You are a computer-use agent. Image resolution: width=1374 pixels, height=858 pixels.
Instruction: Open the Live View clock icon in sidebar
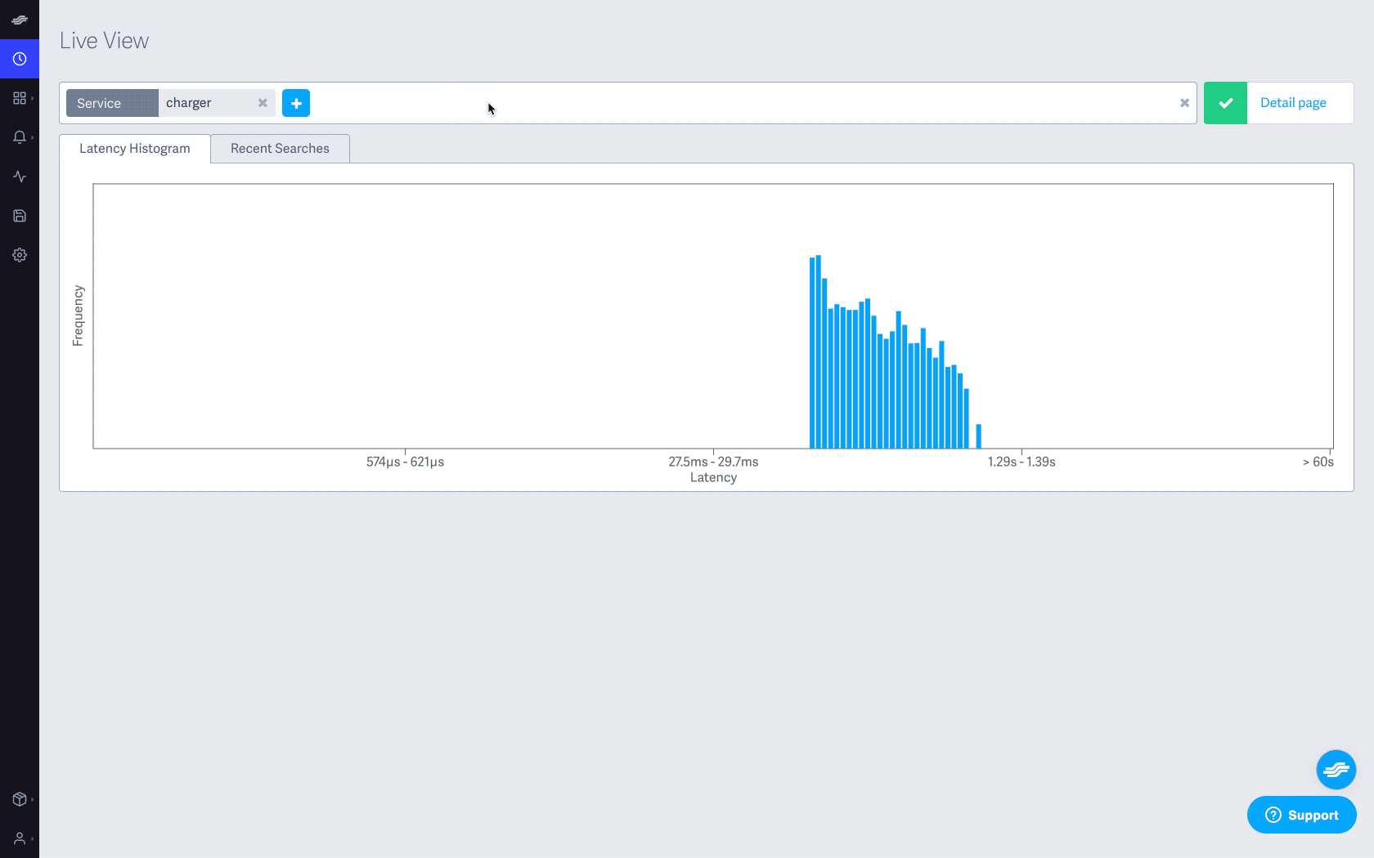pos(20,59)
